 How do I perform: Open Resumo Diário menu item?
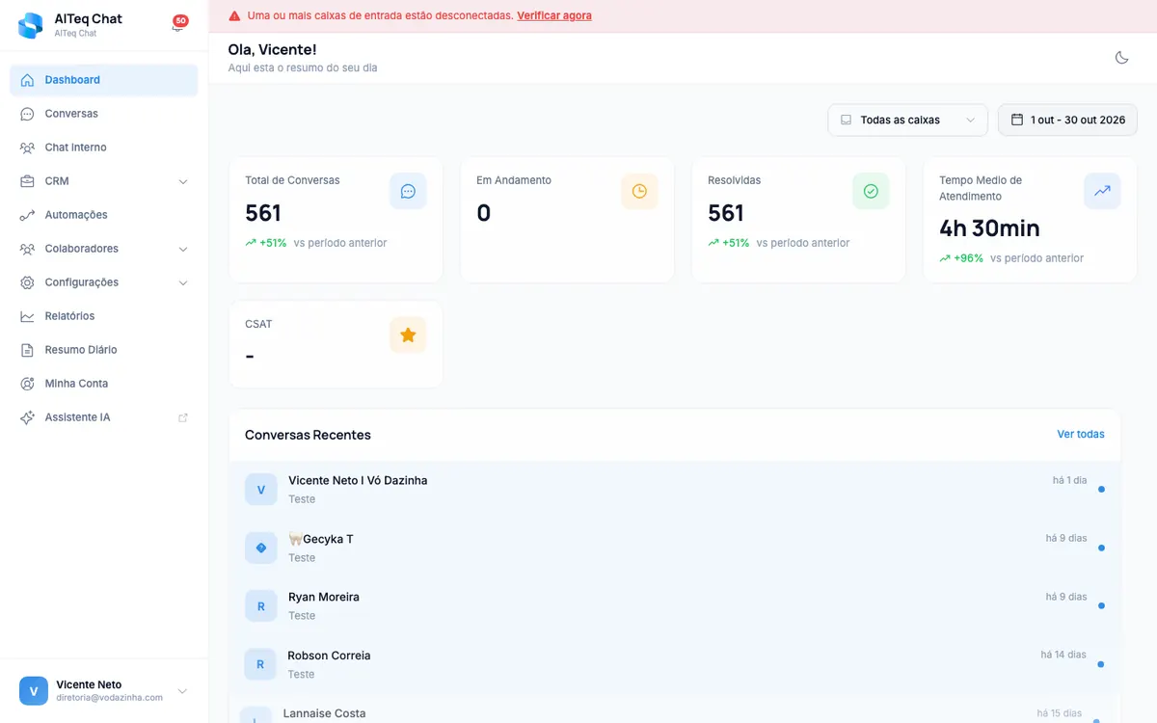coord(104,350)
